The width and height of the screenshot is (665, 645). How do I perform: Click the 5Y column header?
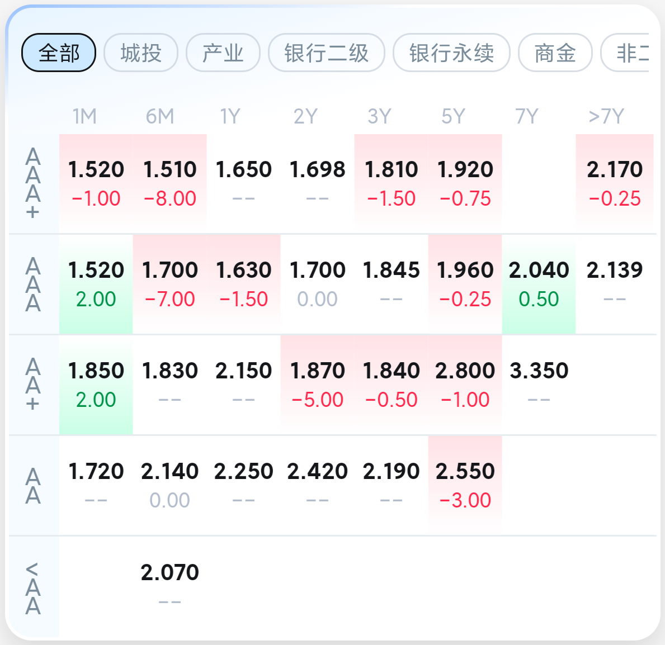[x=454, y=116]
